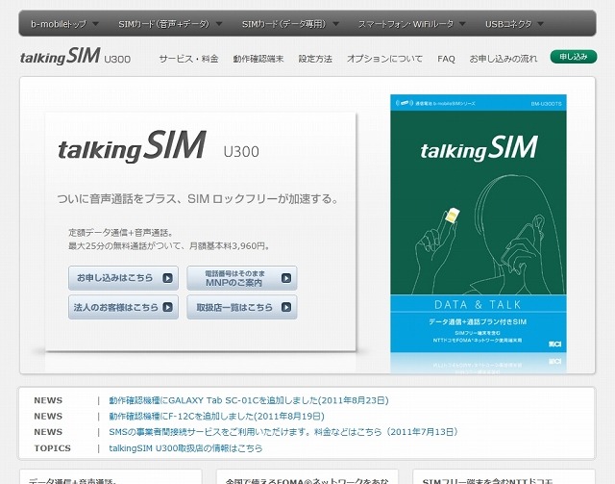Click the 定額データ通信+音声通話 text line
615x484 pixels.
pos(121,233)
